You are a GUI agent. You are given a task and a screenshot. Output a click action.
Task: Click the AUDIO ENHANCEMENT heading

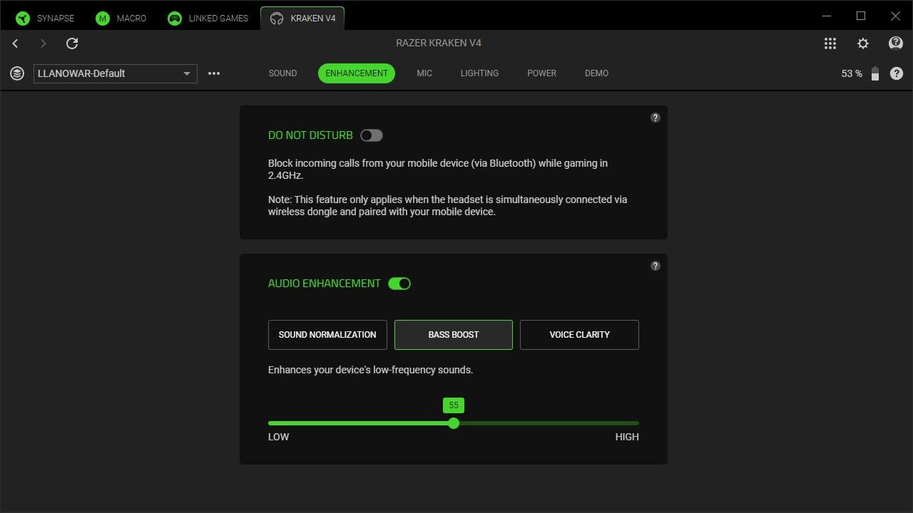(x=325, y=284)
